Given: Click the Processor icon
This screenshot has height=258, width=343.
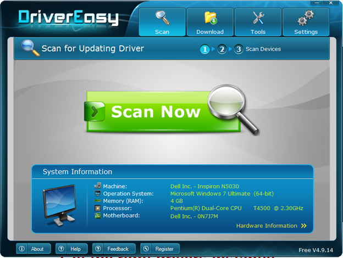Looking at the screenshot, I should pos(97,208).
